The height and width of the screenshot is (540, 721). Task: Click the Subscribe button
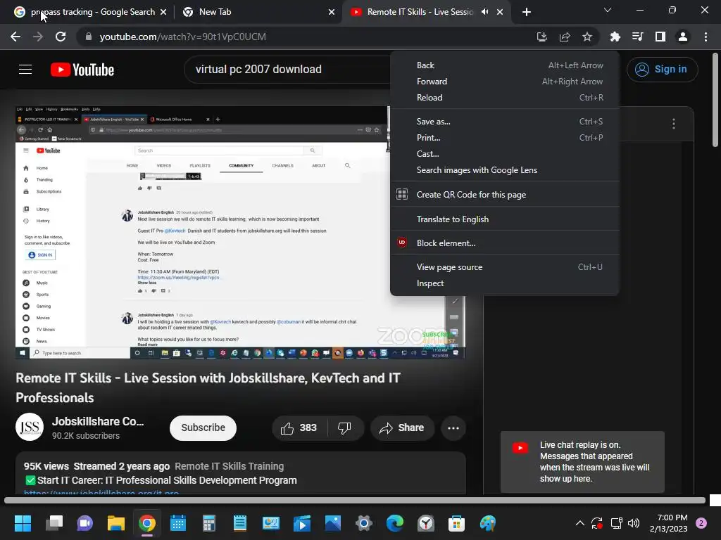pos(203,428)
